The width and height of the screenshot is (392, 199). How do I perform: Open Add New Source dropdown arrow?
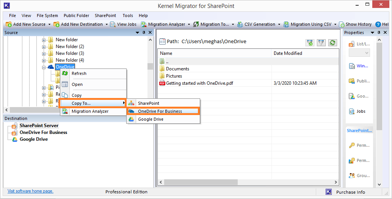click(49, 25)
